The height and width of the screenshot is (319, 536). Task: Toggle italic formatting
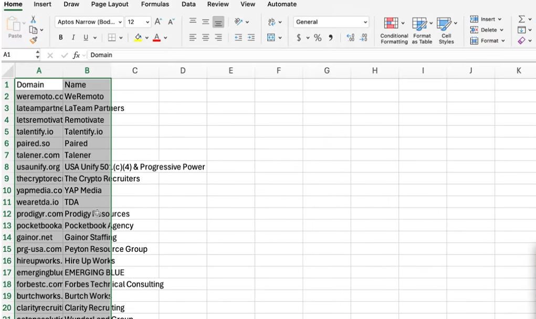(73, 38)
